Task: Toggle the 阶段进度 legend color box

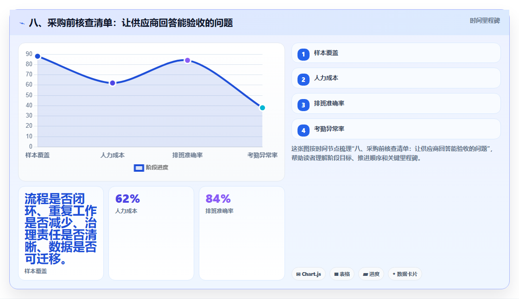Action: 139,168
